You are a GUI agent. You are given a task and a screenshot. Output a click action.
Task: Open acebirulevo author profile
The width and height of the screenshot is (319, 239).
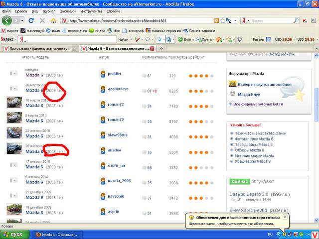(118, 89)
